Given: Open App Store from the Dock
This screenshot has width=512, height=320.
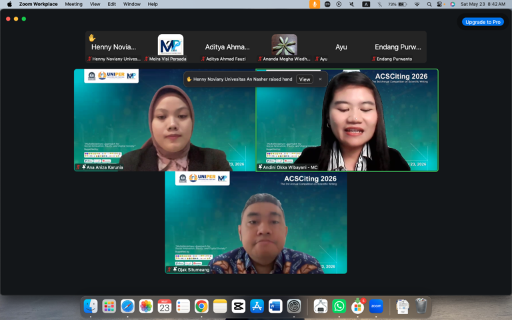Looking at the screenshot, I should pyautogui.click(x=257, y=306).
